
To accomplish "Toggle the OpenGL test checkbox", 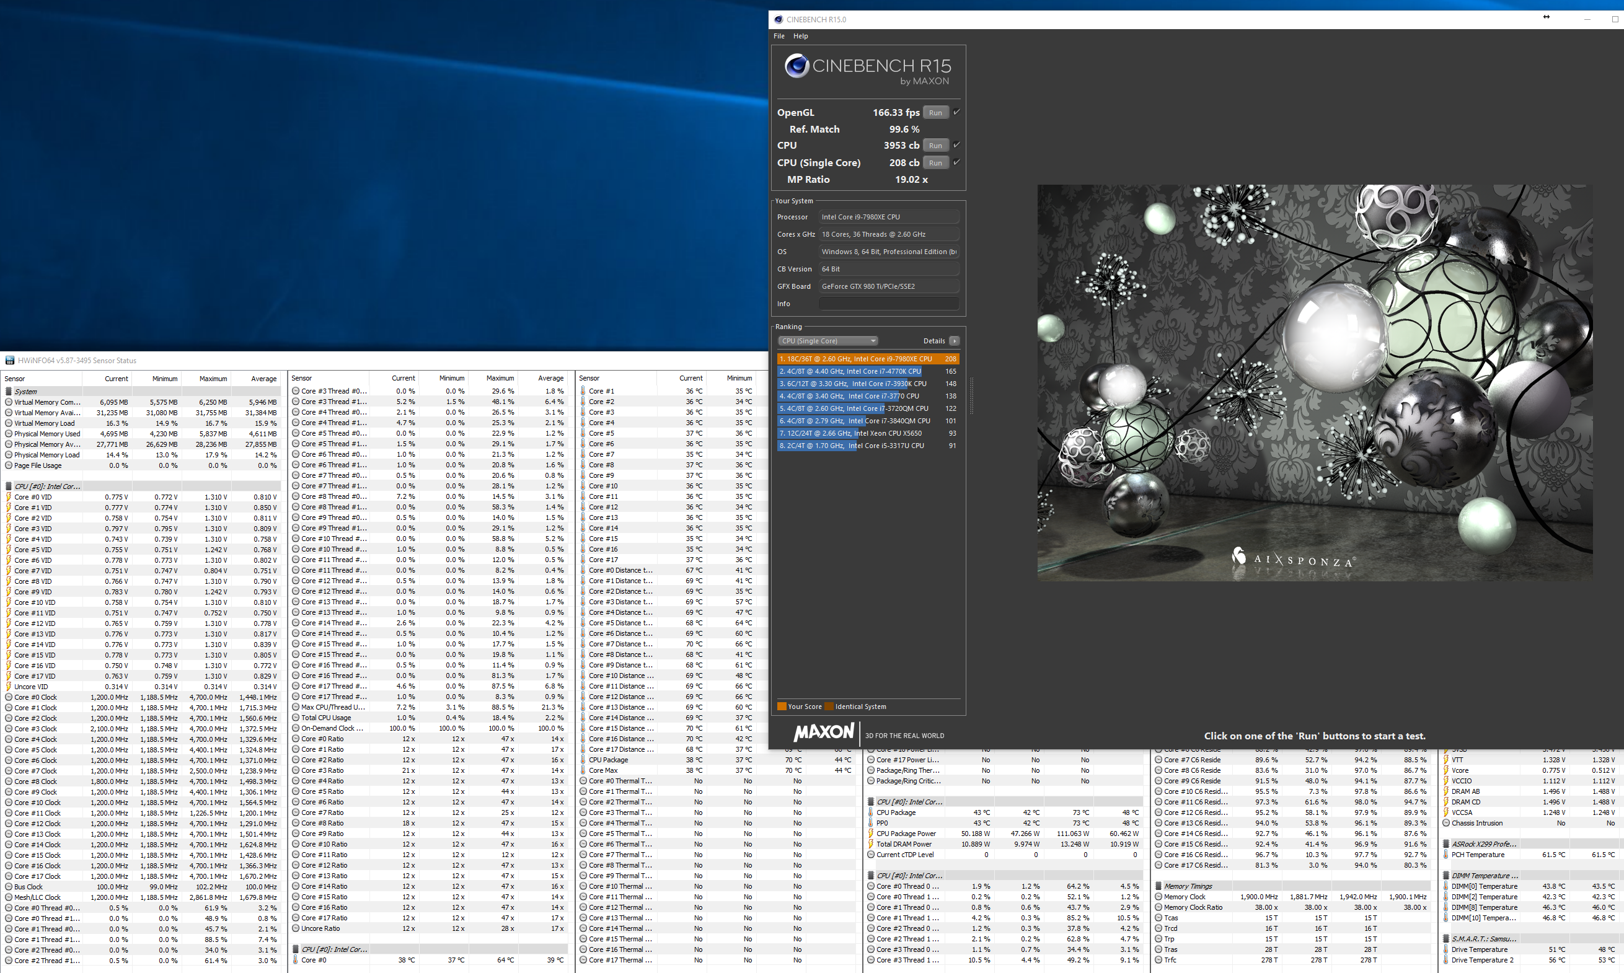I will pos(956,112).
